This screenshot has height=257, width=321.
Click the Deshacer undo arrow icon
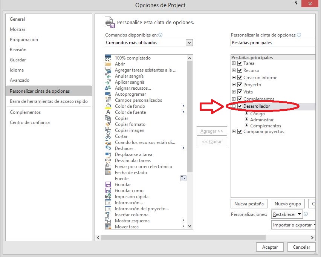point(108,148)
